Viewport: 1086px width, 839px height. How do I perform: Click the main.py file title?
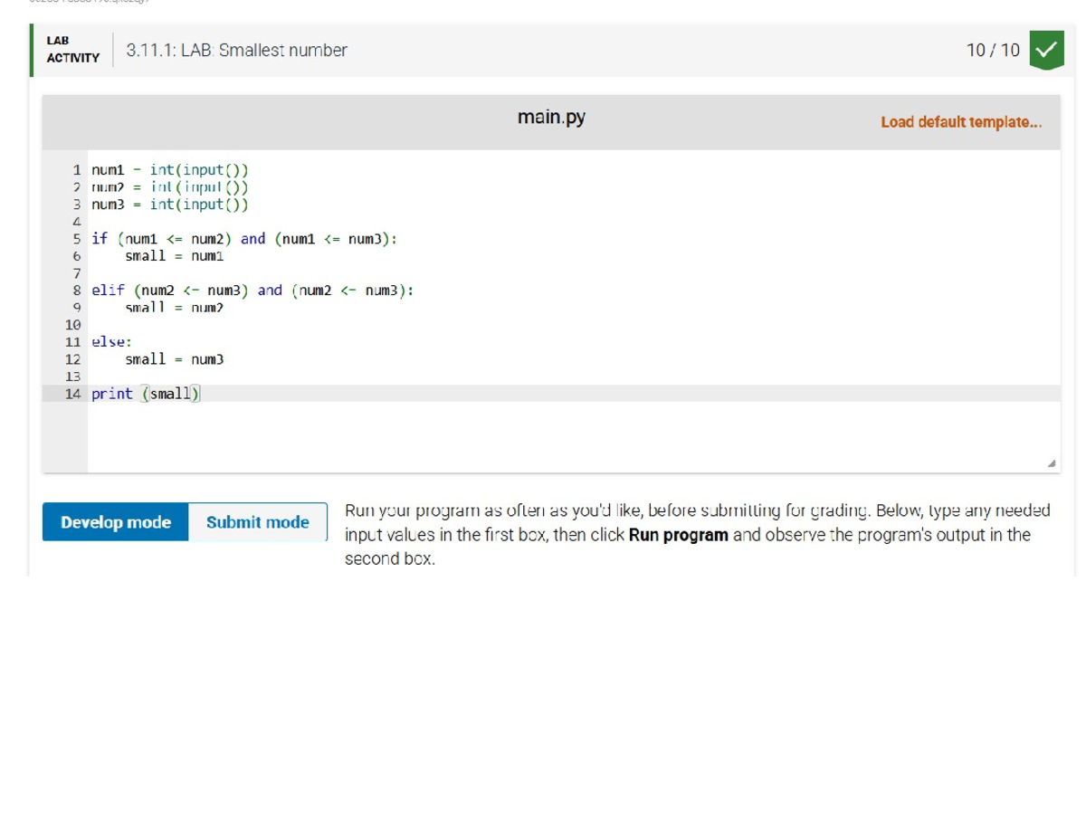pyautogui.click(x=551, y=118)
